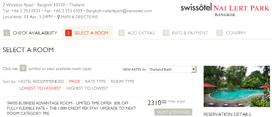Open the Info & Payment step

point(190,33)
